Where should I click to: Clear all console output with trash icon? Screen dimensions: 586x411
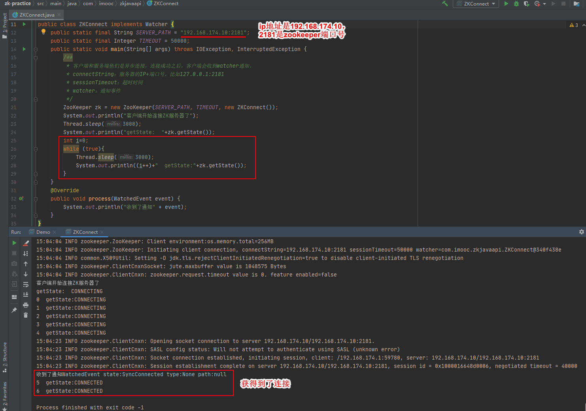click(26, 315)
